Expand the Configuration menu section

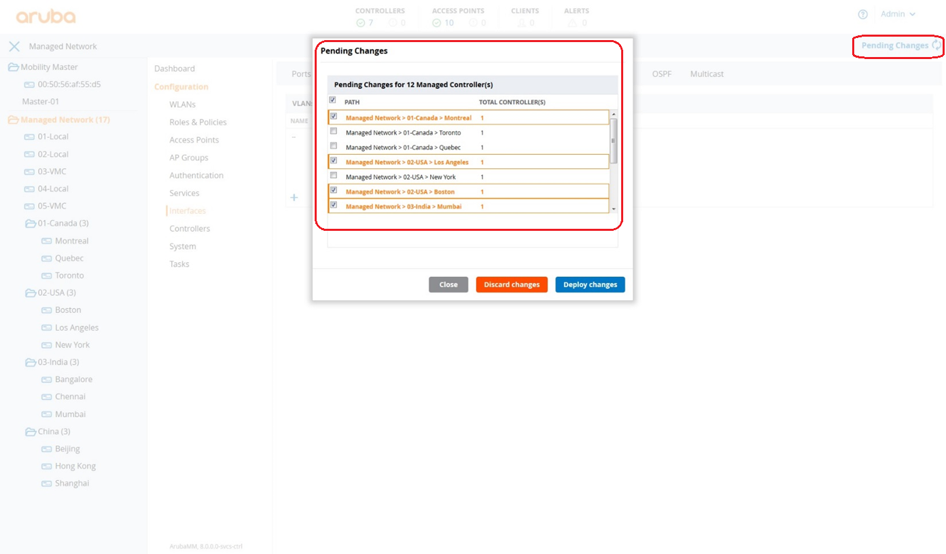pos(181,87)
